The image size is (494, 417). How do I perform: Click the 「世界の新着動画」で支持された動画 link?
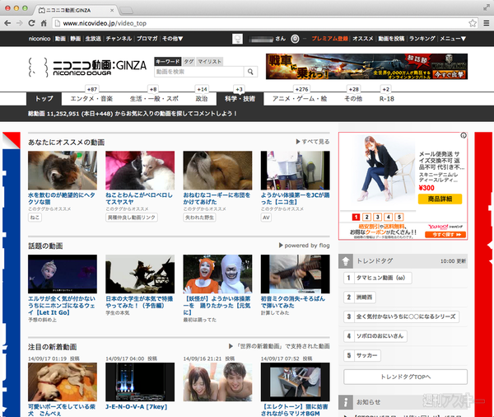coord(279,346)
